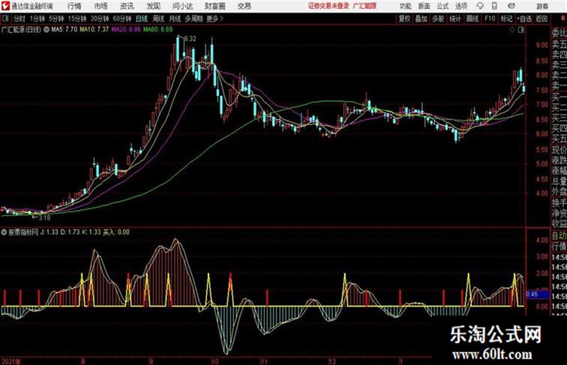Select the 日线 daily period
This screenshot has width=567, height=365.
point(142,19)
